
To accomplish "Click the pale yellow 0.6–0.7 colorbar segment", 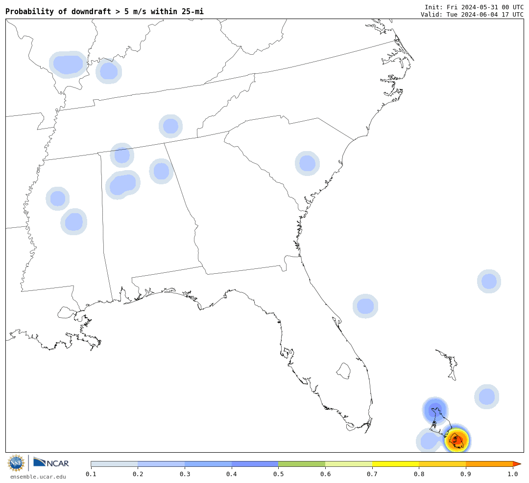I will [349, 464].
